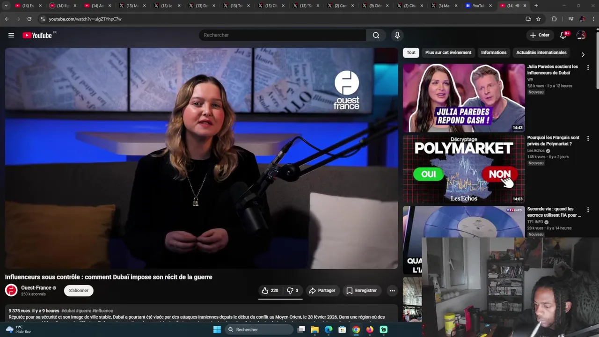Click the video title Influenceurs sous contrôle

tap(109, 277)
